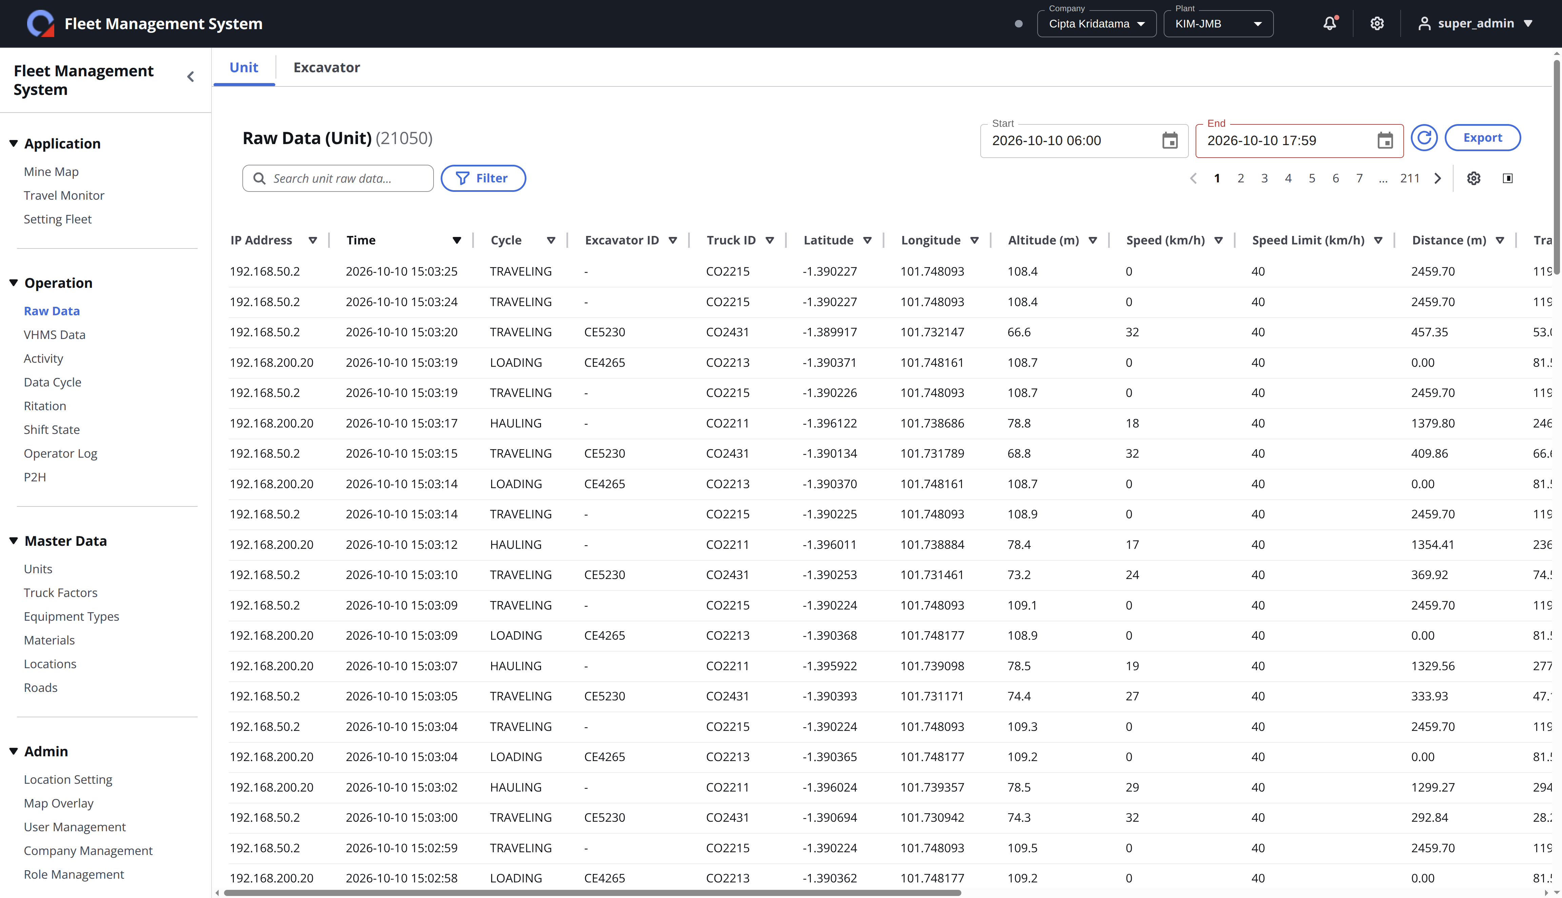Open settings gear in top header
Screen dimensions: 1562x898
click(x=1377, y=23)
